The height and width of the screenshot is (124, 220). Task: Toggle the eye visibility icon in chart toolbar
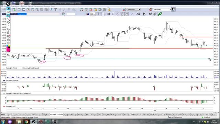150,14
